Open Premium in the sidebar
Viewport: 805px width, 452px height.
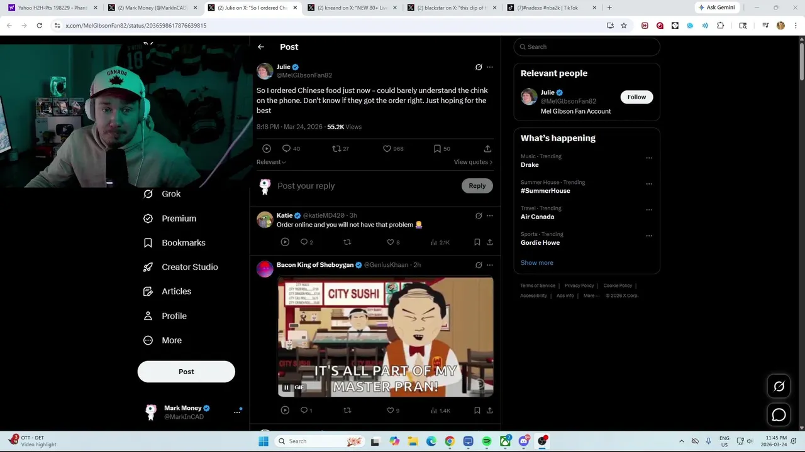click(170, 218)
